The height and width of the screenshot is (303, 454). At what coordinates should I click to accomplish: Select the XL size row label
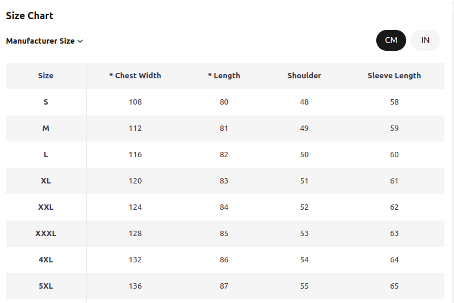[45, 181]
